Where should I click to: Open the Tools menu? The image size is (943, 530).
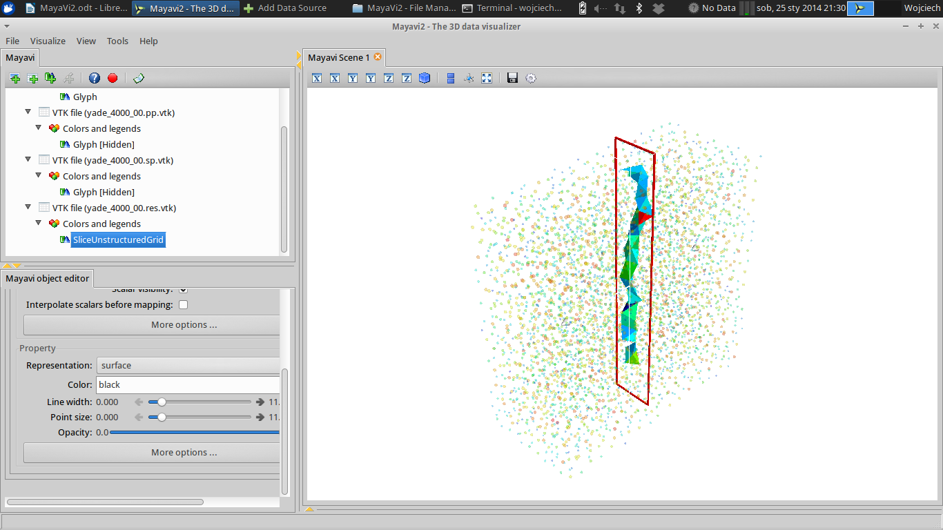(x=117, y=41)
